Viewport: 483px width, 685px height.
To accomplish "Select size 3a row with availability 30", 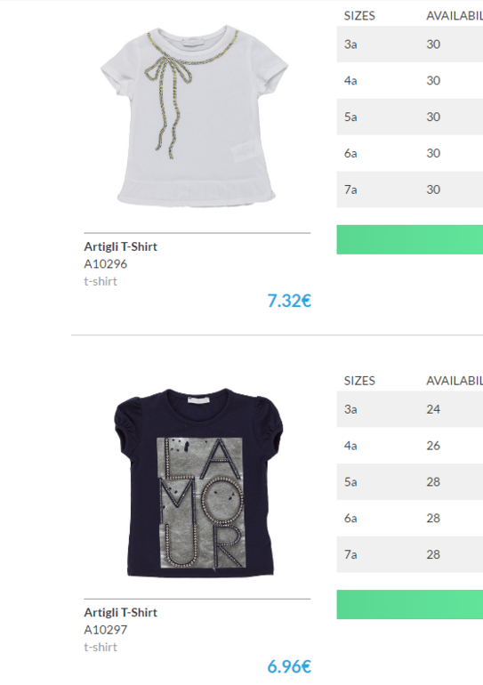I will 410,44.
